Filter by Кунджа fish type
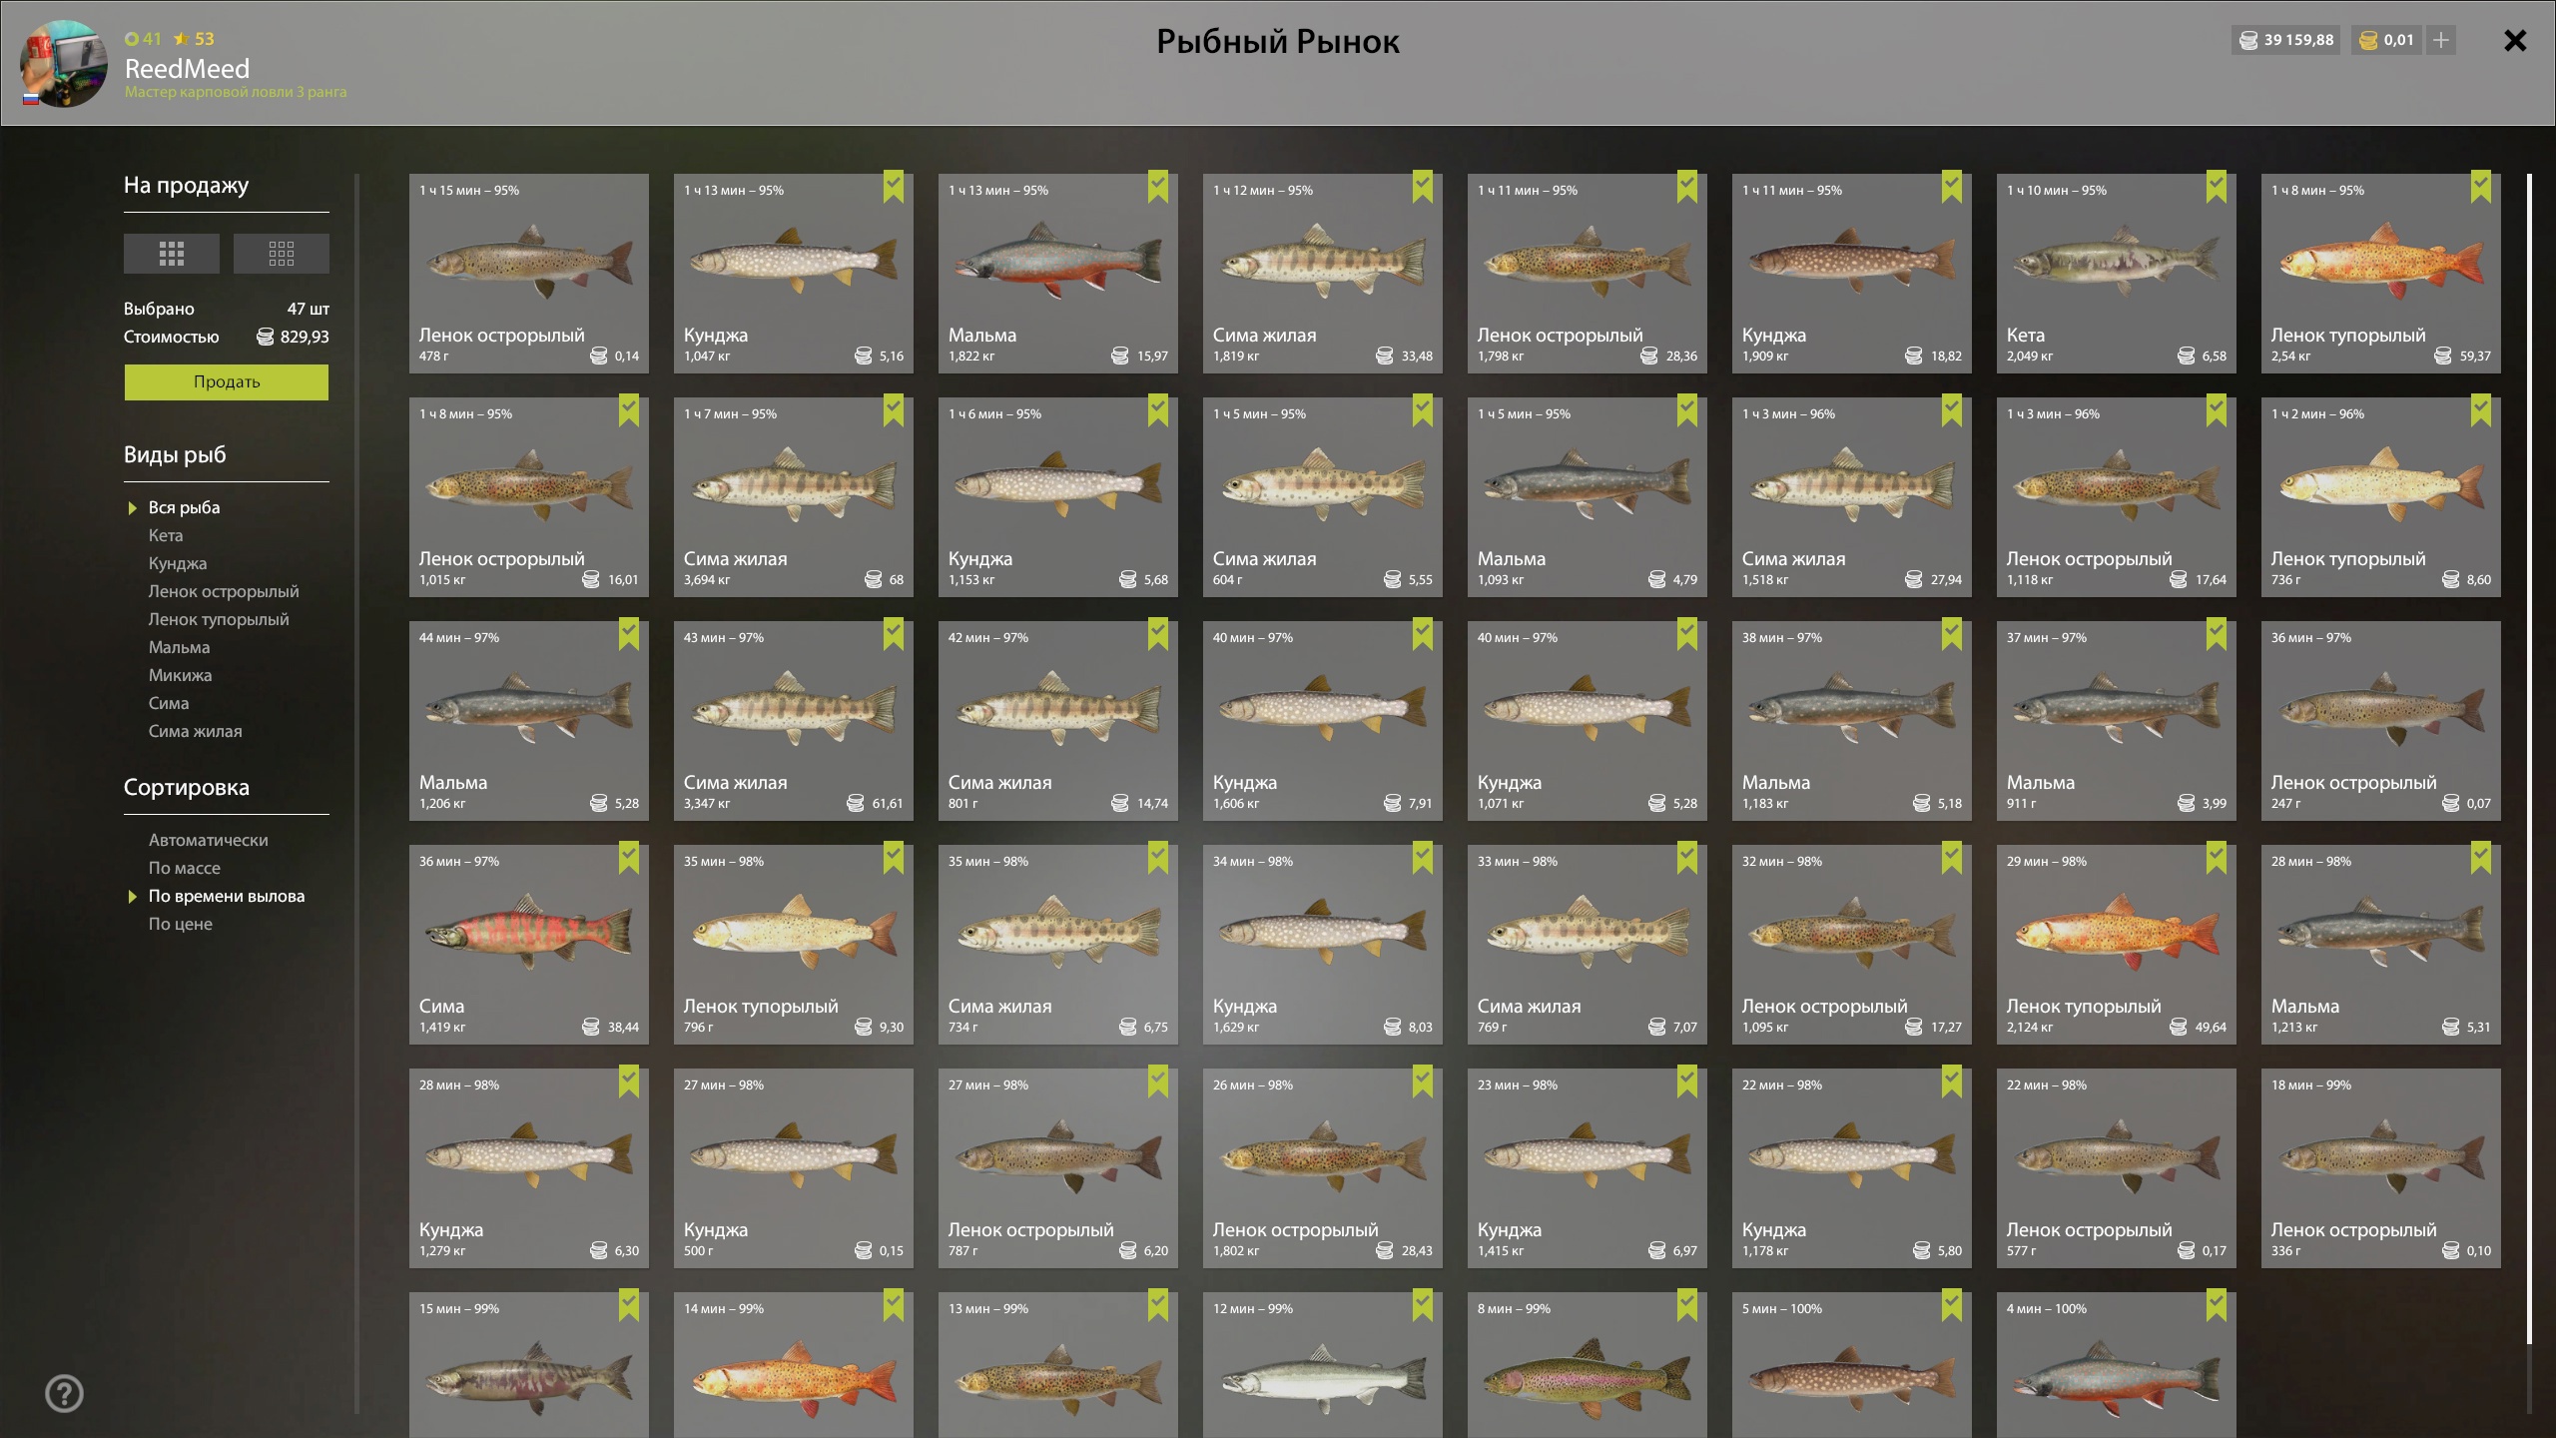 [x=178, y=563]
